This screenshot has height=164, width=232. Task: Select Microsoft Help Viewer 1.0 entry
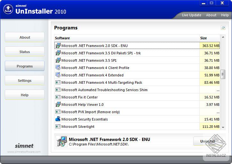pos(137,105)
